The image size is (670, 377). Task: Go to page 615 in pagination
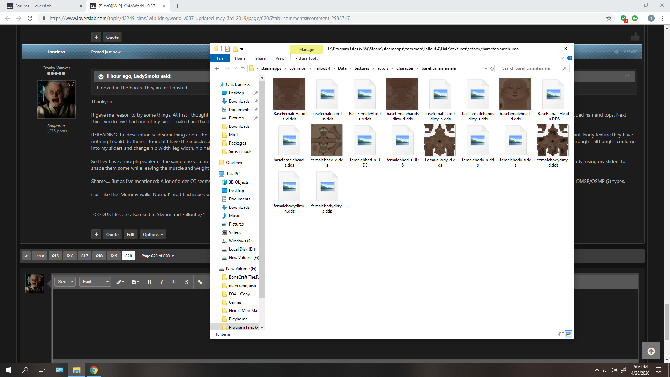(55, 256)
